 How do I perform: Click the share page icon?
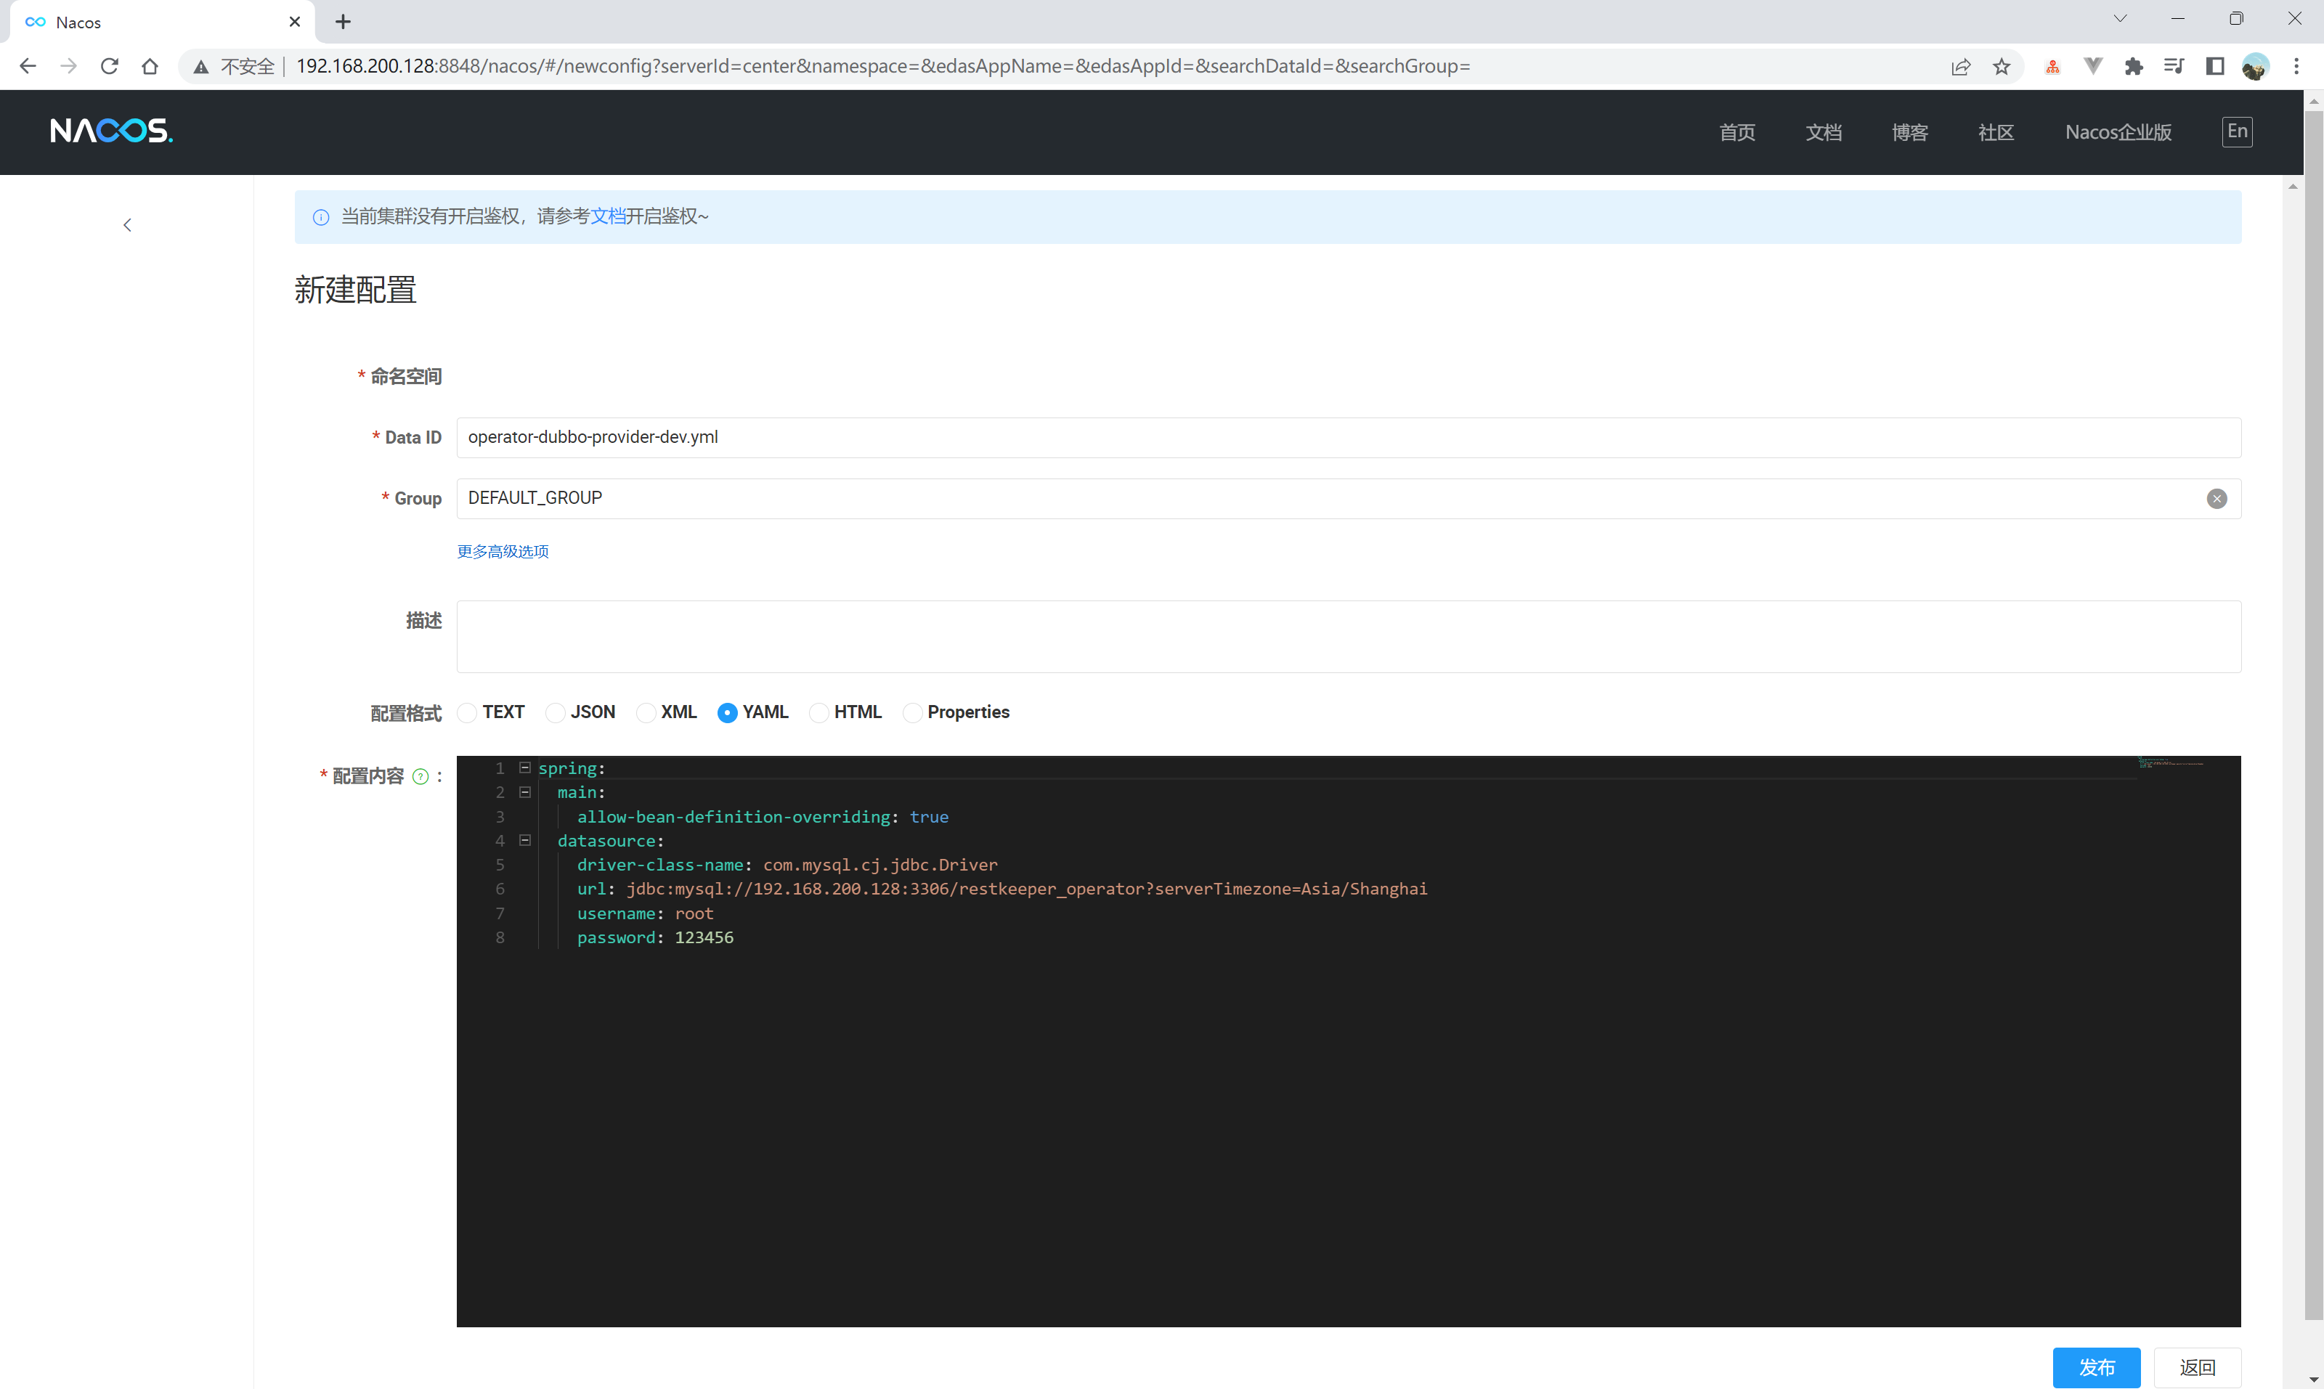(1960, 67)
